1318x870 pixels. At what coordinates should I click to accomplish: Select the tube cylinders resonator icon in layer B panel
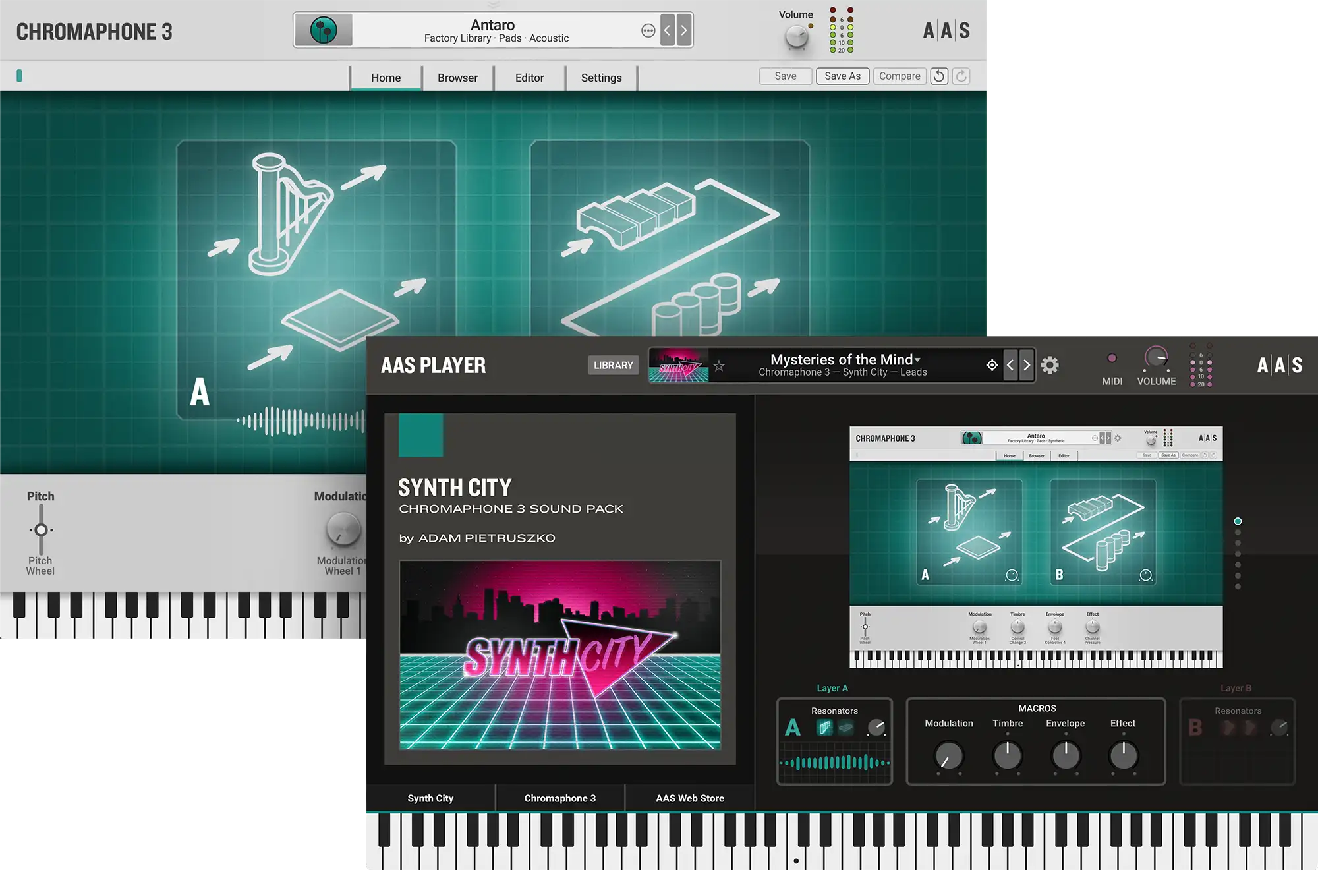coord(697,304)
